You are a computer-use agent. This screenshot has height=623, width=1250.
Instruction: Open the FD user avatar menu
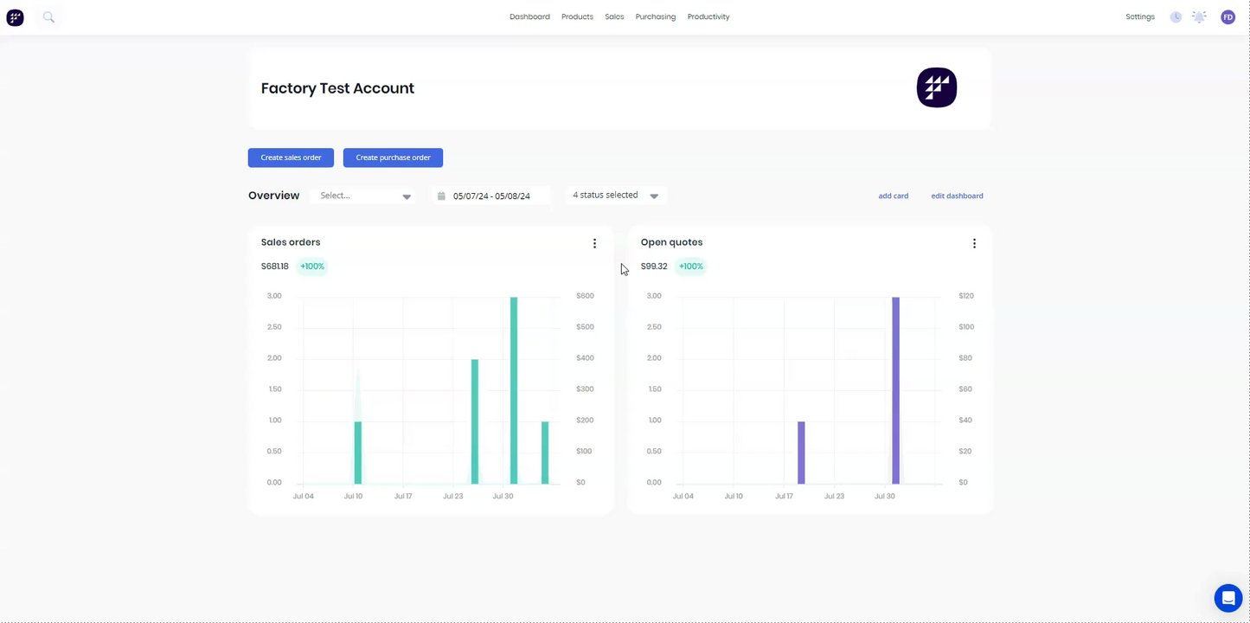pos(1228,16)
